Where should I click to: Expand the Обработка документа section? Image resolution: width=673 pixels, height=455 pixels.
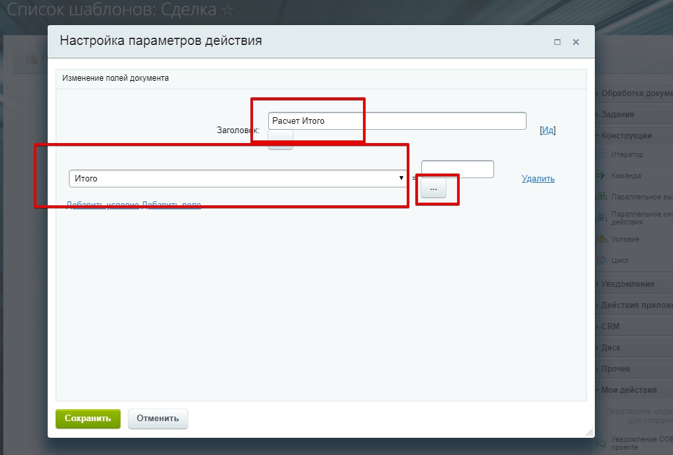(x=634, y=93)
